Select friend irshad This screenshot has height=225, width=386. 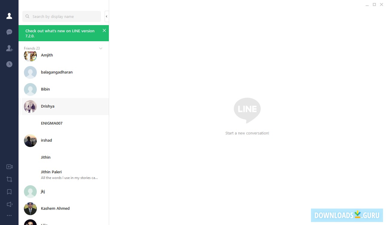pos(64,140)
